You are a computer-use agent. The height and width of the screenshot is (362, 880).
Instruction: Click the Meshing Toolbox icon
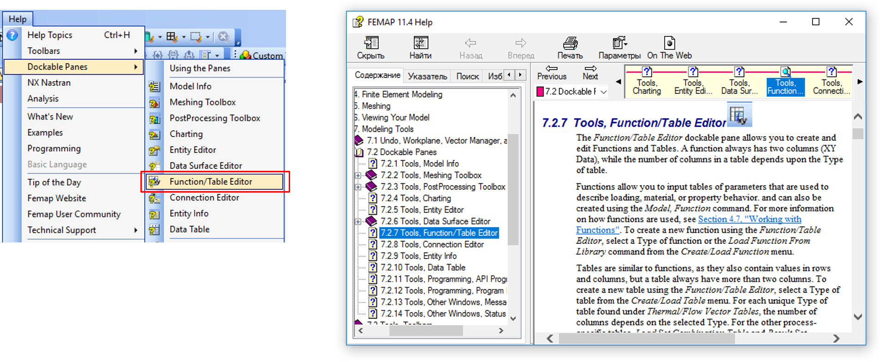(154, 103)
